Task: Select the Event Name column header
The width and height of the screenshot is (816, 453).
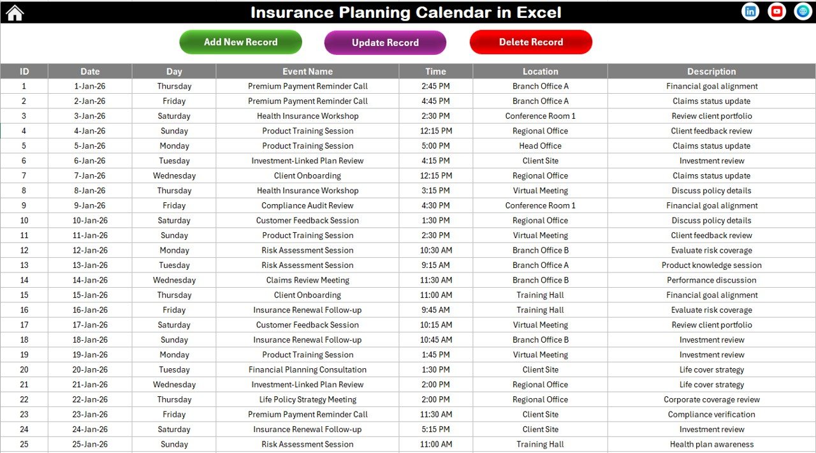Action: coord(307,71)
